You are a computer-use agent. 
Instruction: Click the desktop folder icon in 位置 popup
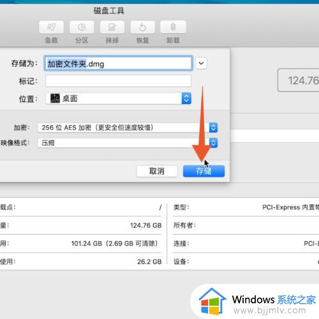[x=55, y=98]
